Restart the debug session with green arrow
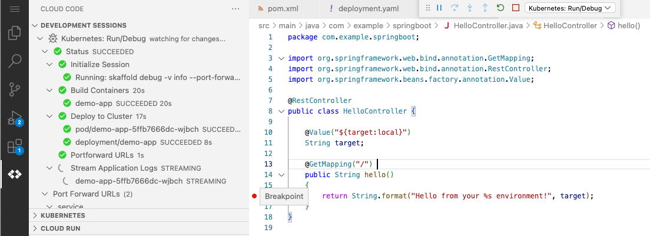 tap(500, 8)
